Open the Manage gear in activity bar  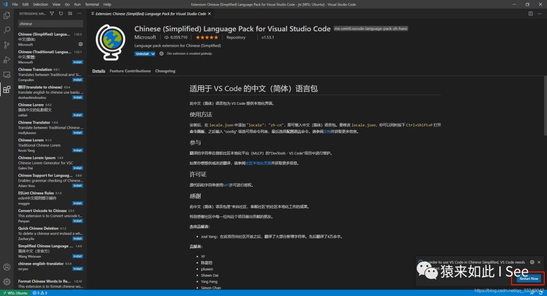(x=7, y=282)
